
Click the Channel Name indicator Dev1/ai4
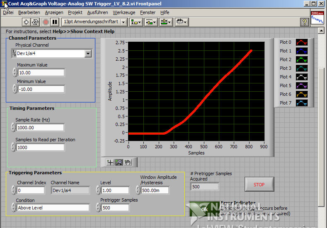click(x=70, y=190)
